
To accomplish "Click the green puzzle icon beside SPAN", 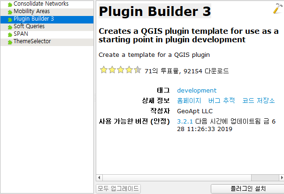I will click(x=10, y=35).
